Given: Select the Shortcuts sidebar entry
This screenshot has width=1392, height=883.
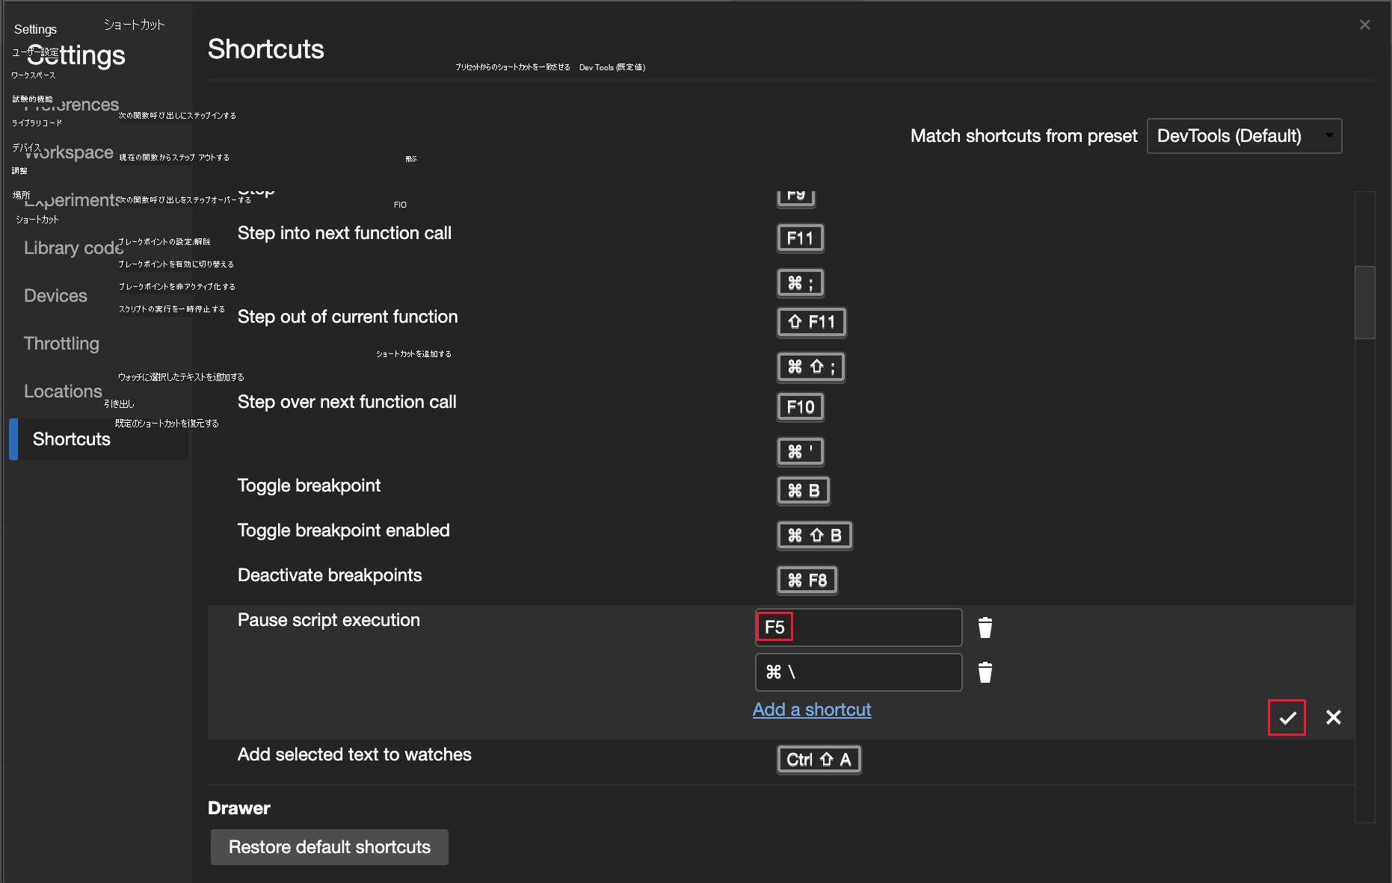Looking at the screenshot, I should (x=71, y=439).
